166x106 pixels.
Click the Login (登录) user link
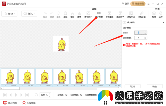(x=125, y=4)
